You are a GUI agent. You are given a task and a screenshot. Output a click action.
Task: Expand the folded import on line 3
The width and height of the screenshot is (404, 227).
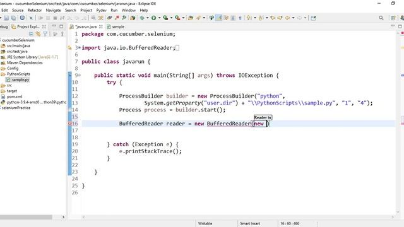(x=80, y=48)
